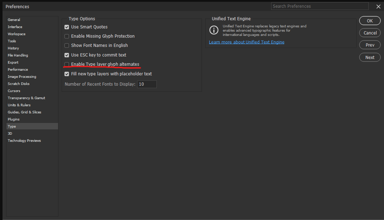The width and height of the screenshot is (384, 220).
Task: Select the Performance preferences category
Action: [18, 70]
